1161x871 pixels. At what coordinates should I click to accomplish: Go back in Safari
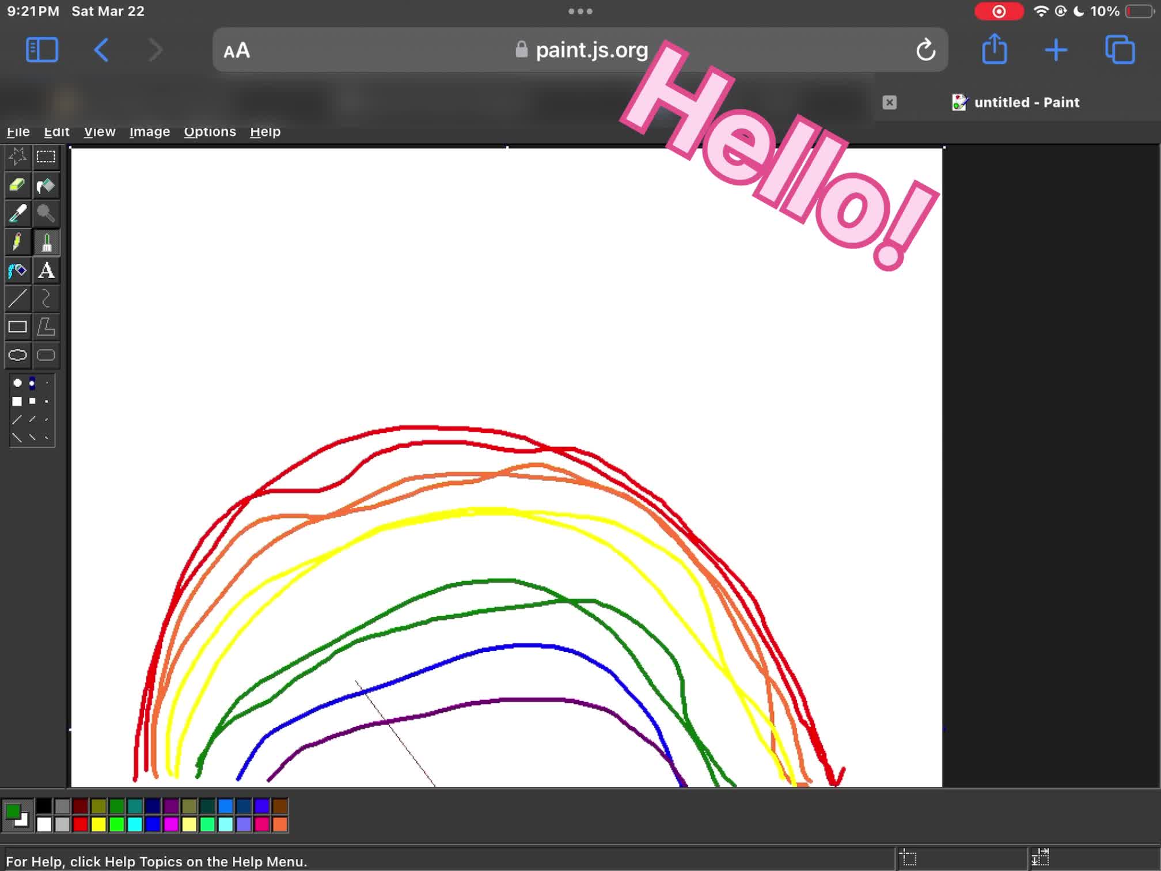101,50
